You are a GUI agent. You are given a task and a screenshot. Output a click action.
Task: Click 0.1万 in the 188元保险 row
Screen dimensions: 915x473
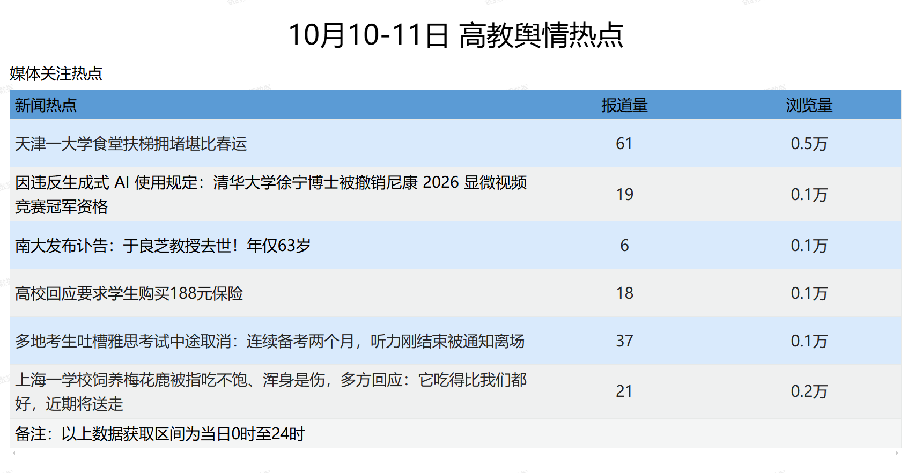[809, 293]
